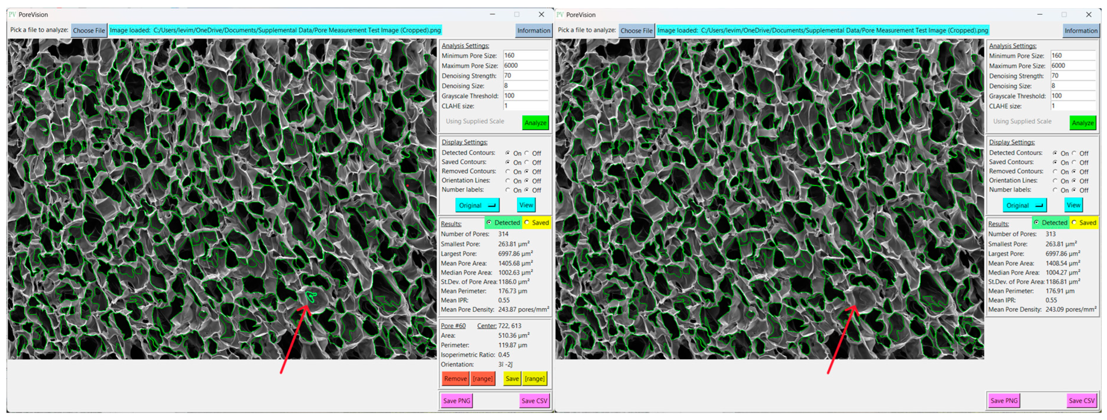
Task: Click Save PNG button in left window
Action: point(456,401)
